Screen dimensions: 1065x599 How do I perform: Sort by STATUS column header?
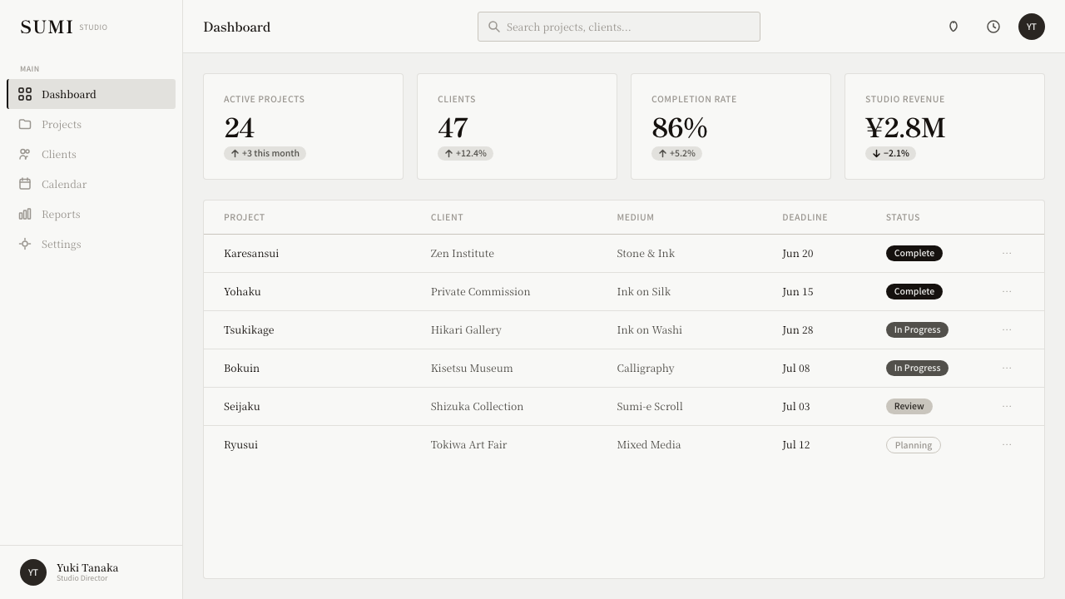903,217
